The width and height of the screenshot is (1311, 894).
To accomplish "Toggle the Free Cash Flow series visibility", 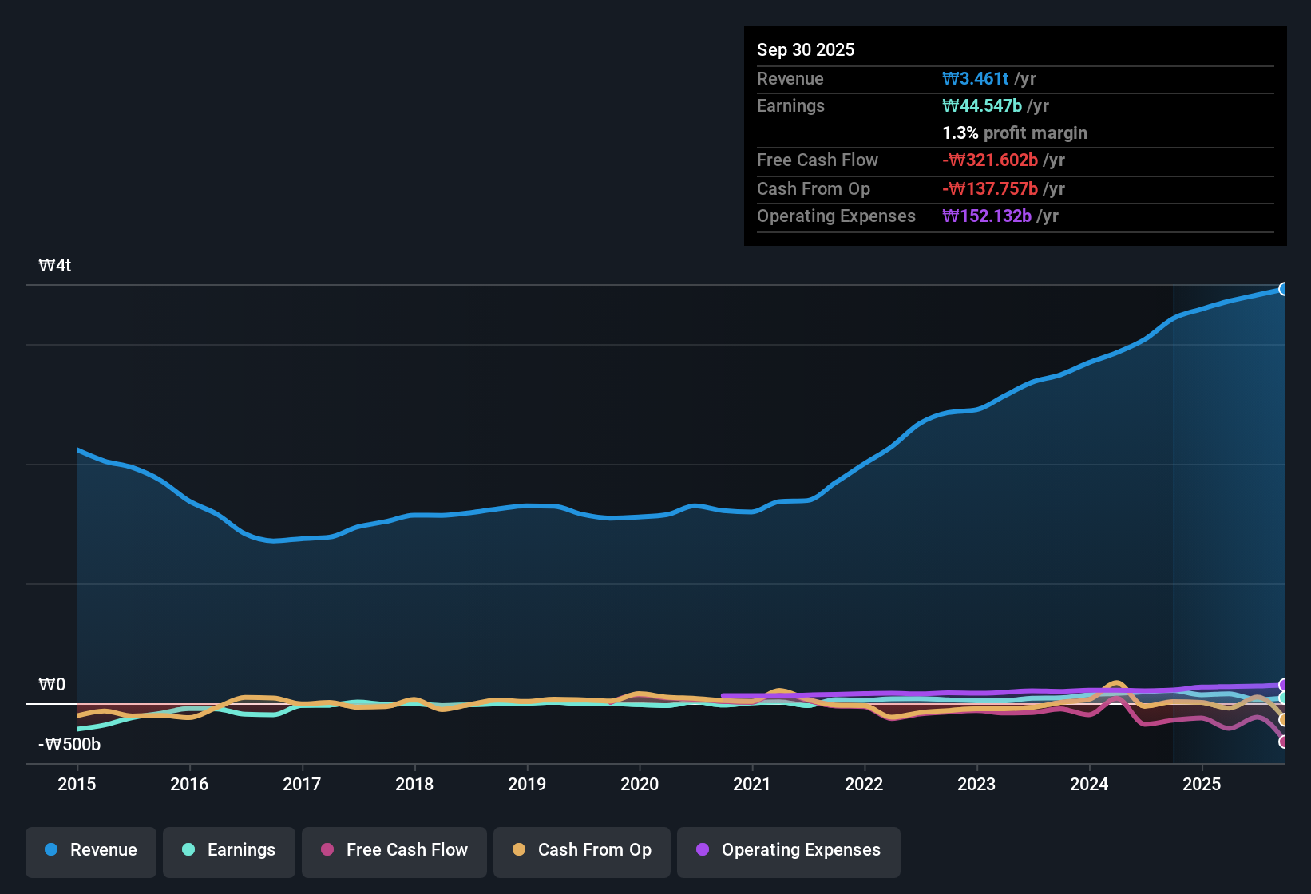I will click(x=394, y=850).
